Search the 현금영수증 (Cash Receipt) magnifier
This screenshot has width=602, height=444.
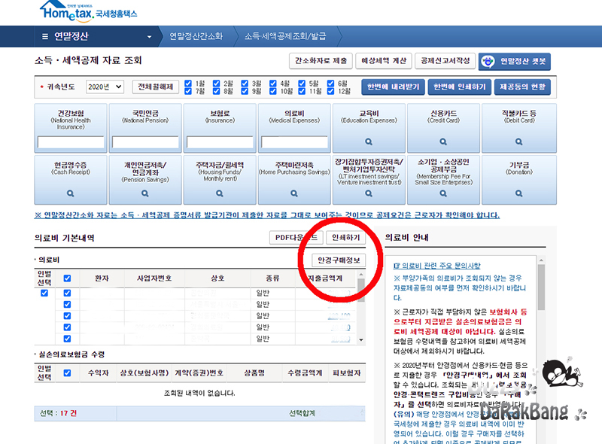point(70,193)
